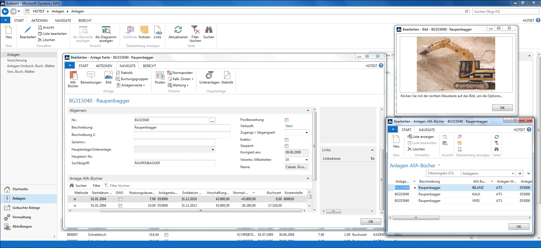Click Löschen in AfA-Bücher window
The width and height of the screenshot is (541, 248).
coord(416,149)
